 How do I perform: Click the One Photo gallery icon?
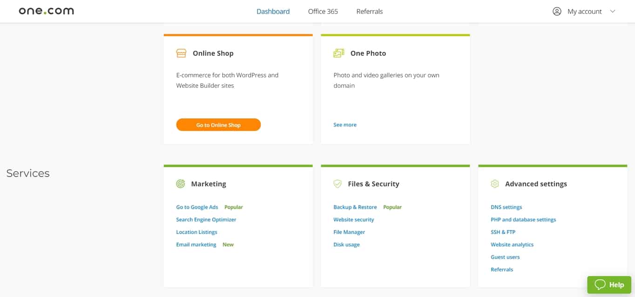[x=338, y=53]
